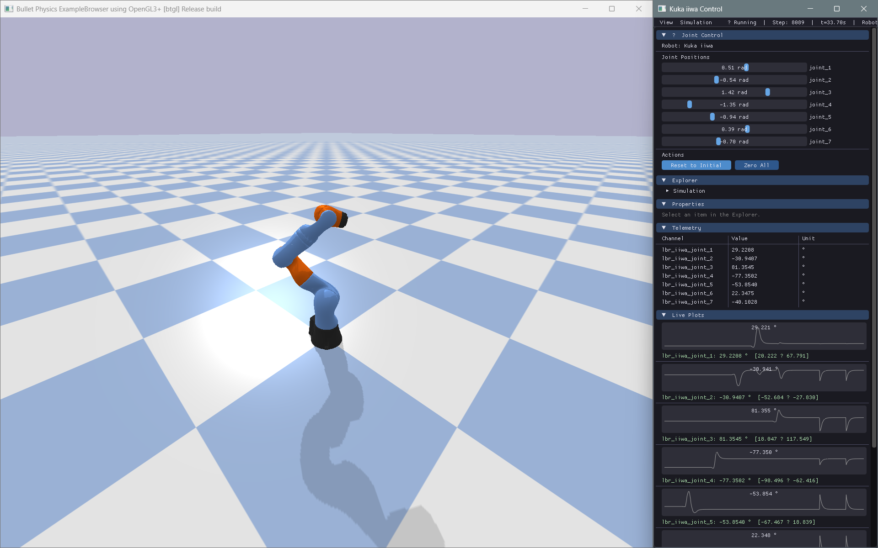
Task: Click the Kuka iiwa Control window icon
Action: pyautogui.click(x=662, y=9)
